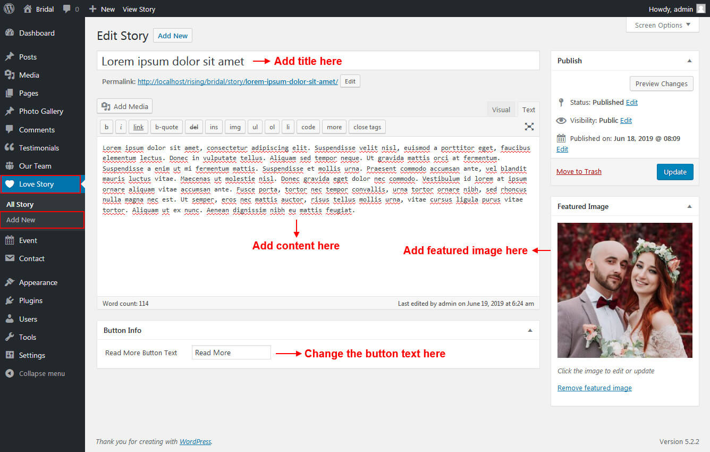Click the Move to Trash link
Image resolution: width=710 pixels, height=452 pixels.
point(579,171)
